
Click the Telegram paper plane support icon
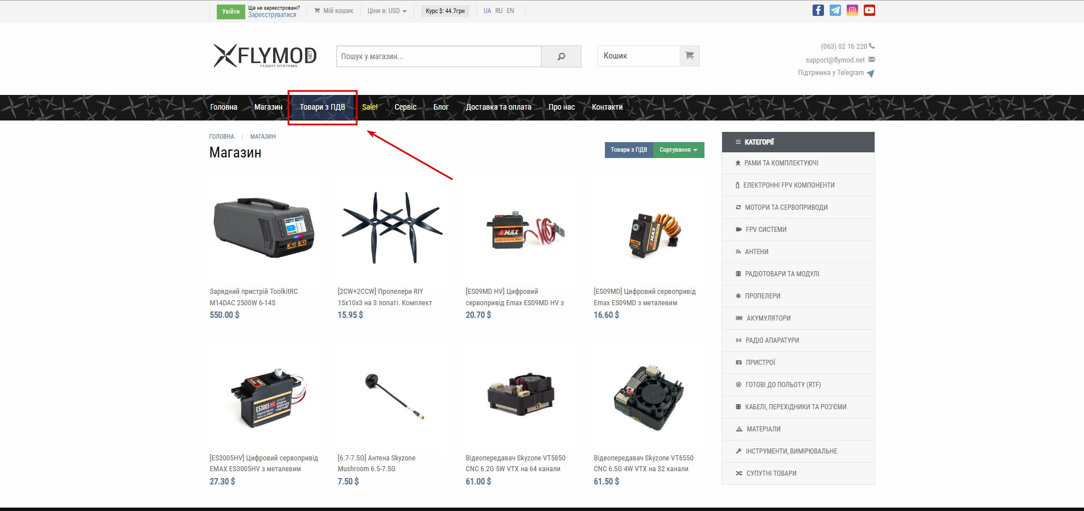[871, 73]
